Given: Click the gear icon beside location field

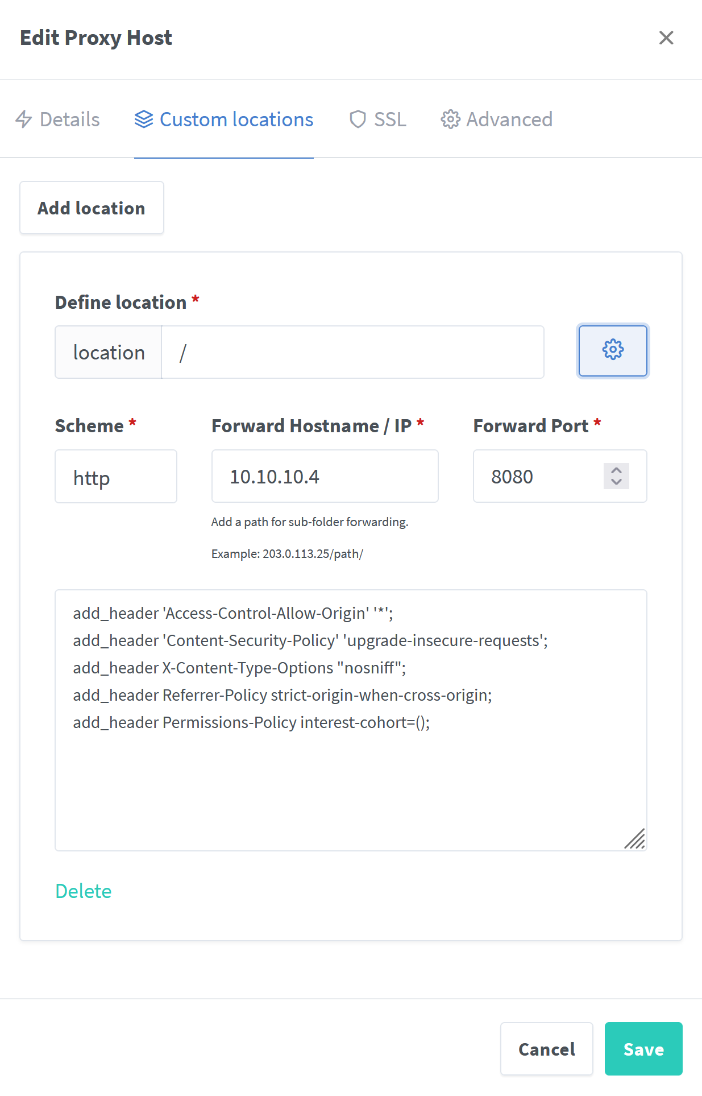Looking at the screenshot, I should (x=613, y=350).
